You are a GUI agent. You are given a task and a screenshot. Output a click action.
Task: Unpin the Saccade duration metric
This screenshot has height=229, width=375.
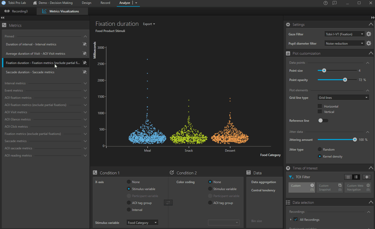(x=84, y=72)
